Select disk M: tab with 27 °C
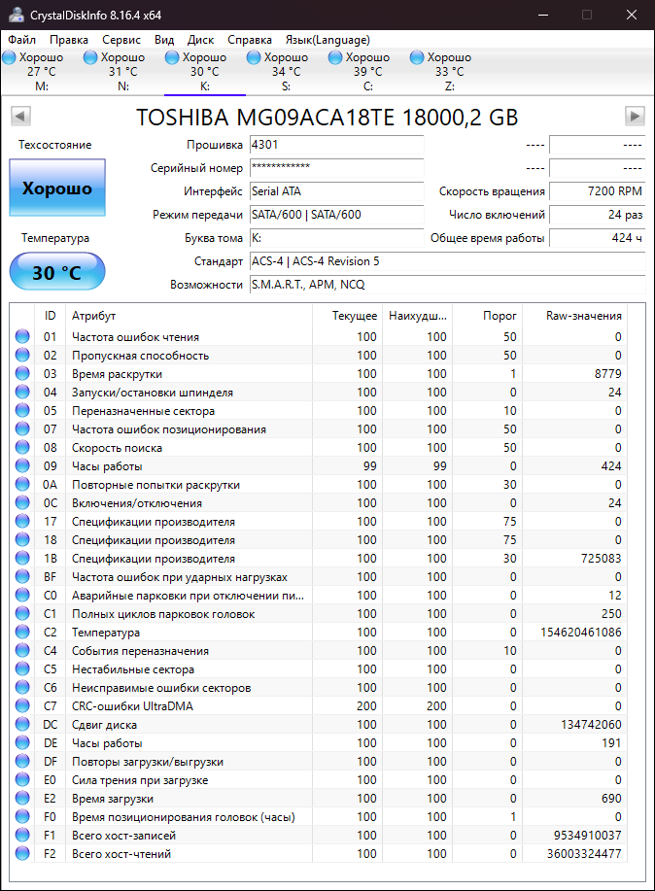 (42, 72)
